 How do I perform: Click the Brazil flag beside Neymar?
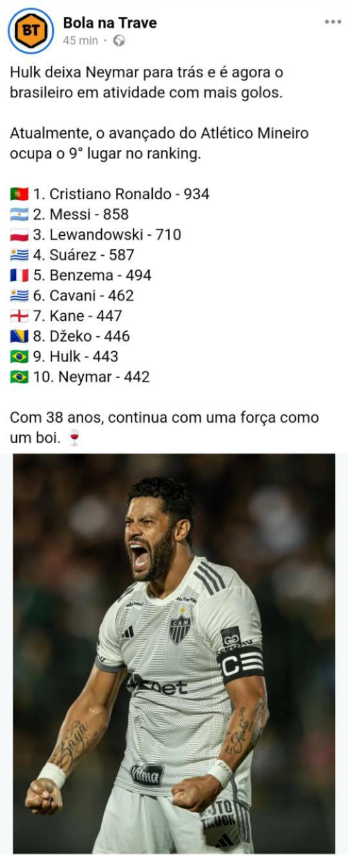19,377
